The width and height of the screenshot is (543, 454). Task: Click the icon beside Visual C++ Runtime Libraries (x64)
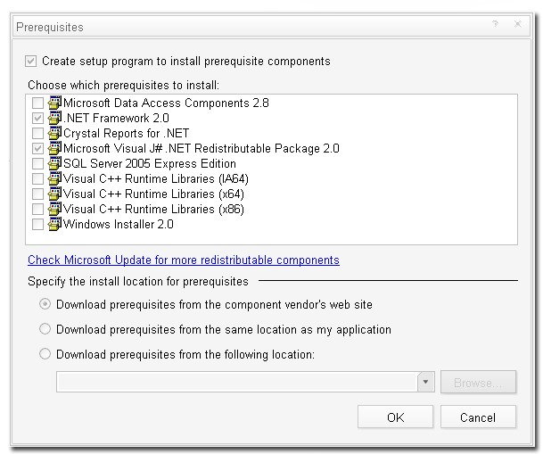click(54, 194)
